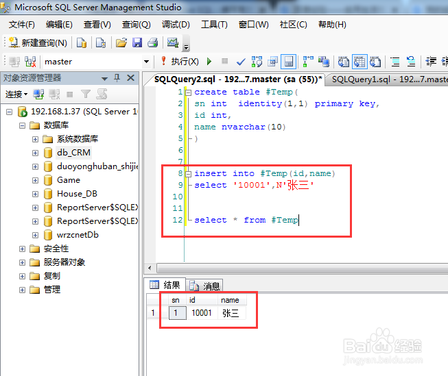The image size is (448, 376).
Task: Open the 帮助(H) menu
Action: click(x=332, y=25)
